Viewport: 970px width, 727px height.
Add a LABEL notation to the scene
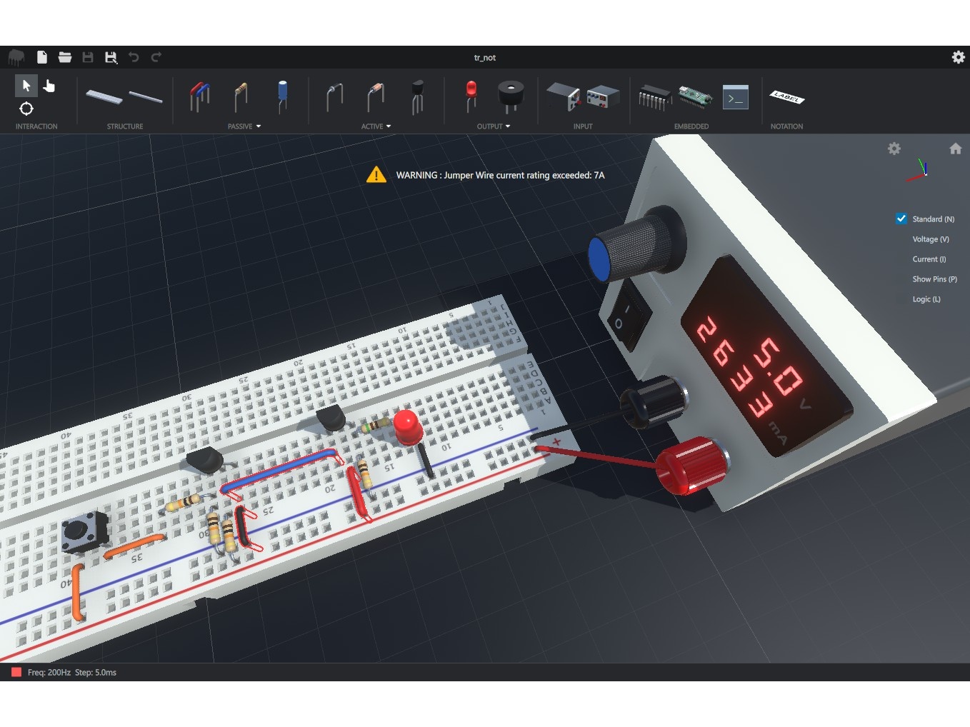[x=786, y=97]
